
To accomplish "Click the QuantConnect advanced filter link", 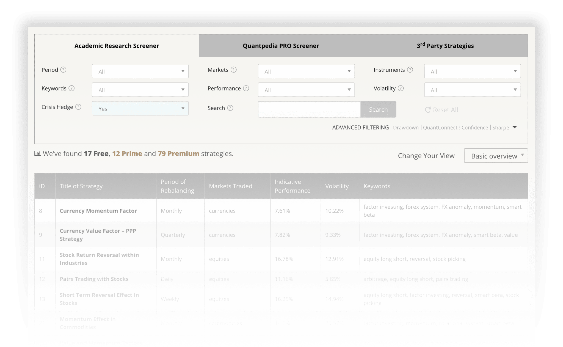I will [440, 128].
